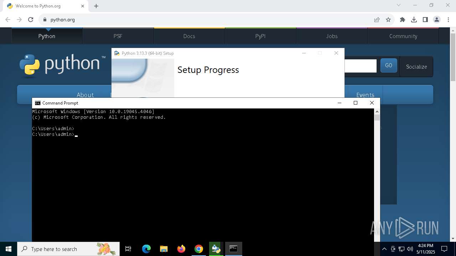Viewport: 456px width, 256px height.
Task: Open Task View icon
Action: 128,249
